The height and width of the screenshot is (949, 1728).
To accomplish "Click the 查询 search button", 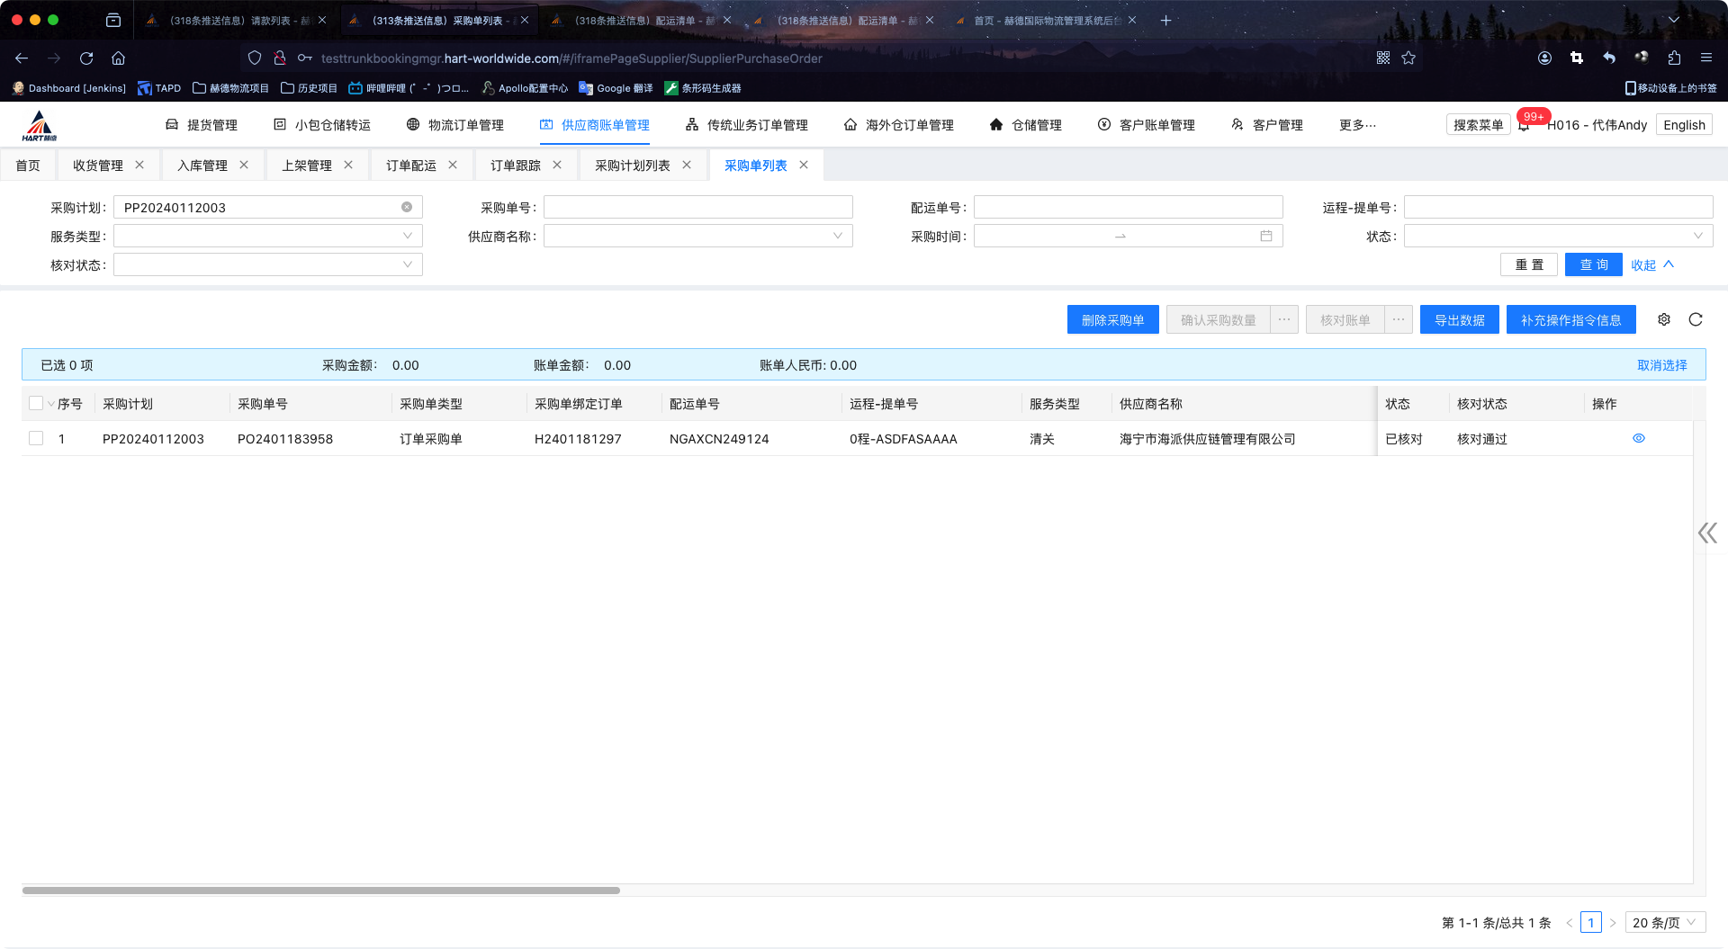I will (1593, 264).
